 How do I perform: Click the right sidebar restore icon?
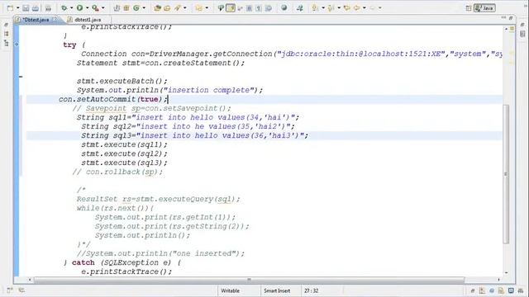(522, 25)
